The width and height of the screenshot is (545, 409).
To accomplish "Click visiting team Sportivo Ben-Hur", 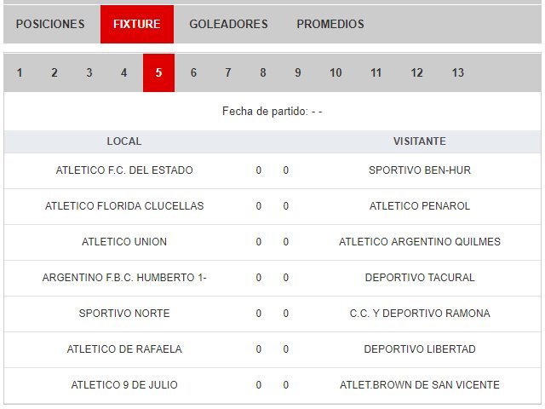I will 420,170.
